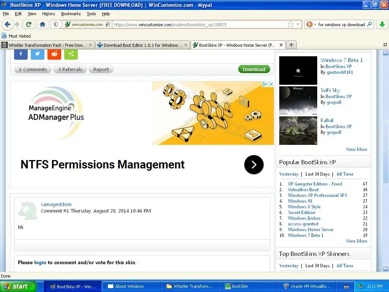This screenshot has width=389, height=292.
Task: Open the Bookmarks menu
Action: coord(71,14)
